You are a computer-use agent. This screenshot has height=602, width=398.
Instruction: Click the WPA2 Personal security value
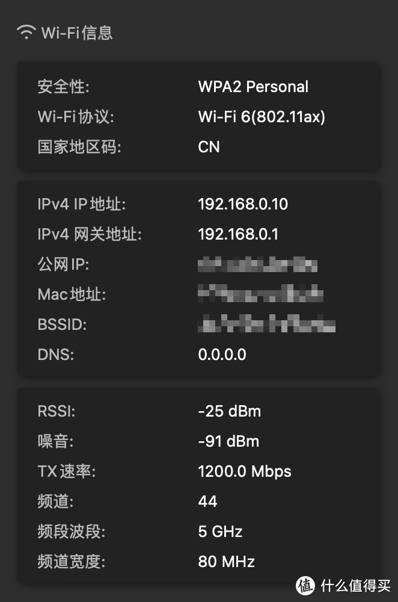click(253, 87)
